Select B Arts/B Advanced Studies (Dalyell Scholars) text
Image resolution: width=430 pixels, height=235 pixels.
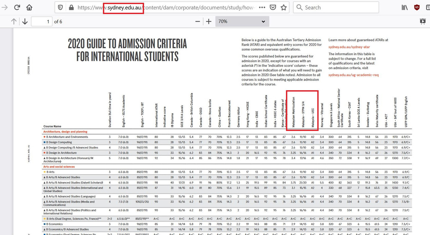(x=74, y=182)
